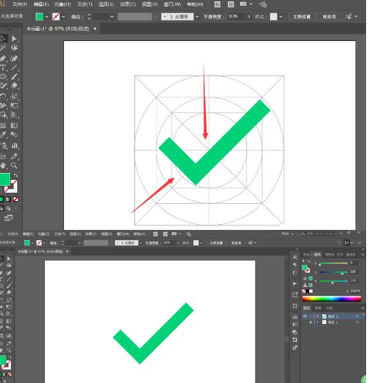Select the Curvature tool in upper toolbox

point(14,58)
